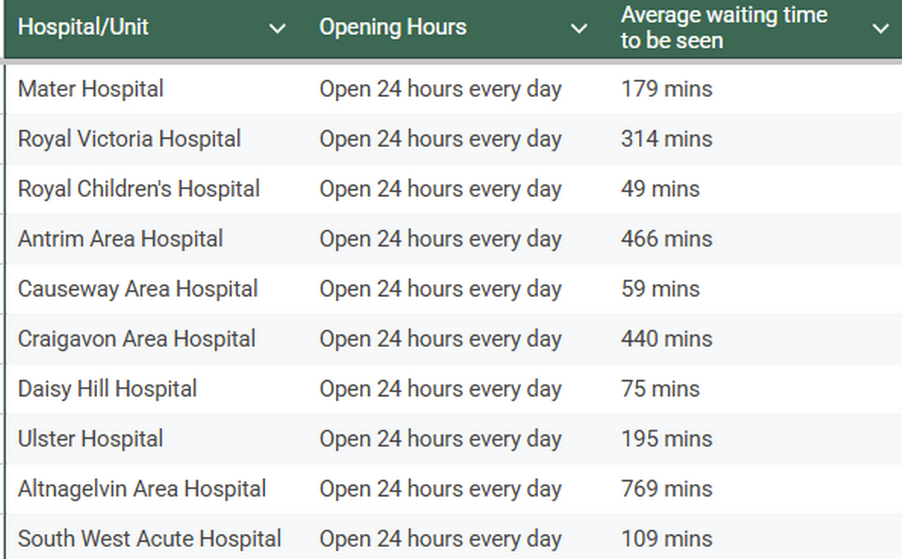Click the Antrim Area Hospital cell
The width and height of the screenshot is (902, 559).
pos(120,239)
